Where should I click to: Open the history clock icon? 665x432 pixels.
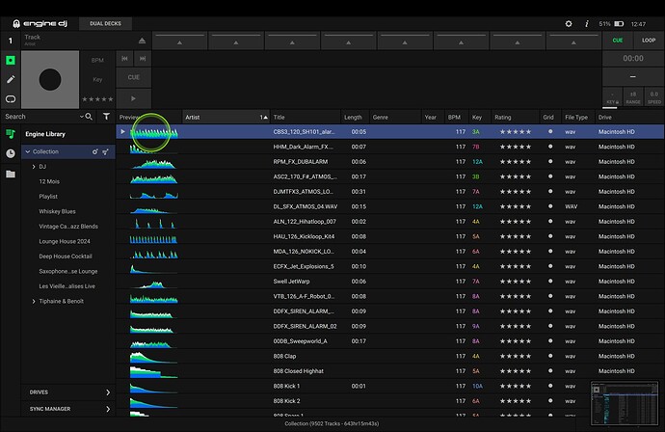coord(11,153)
